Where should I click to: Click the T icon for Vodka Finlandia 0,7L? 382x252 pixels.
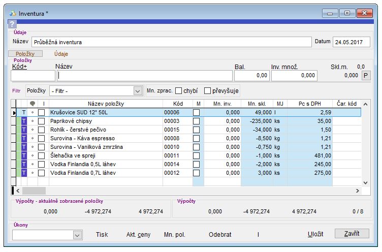click(x=23, y=173)
